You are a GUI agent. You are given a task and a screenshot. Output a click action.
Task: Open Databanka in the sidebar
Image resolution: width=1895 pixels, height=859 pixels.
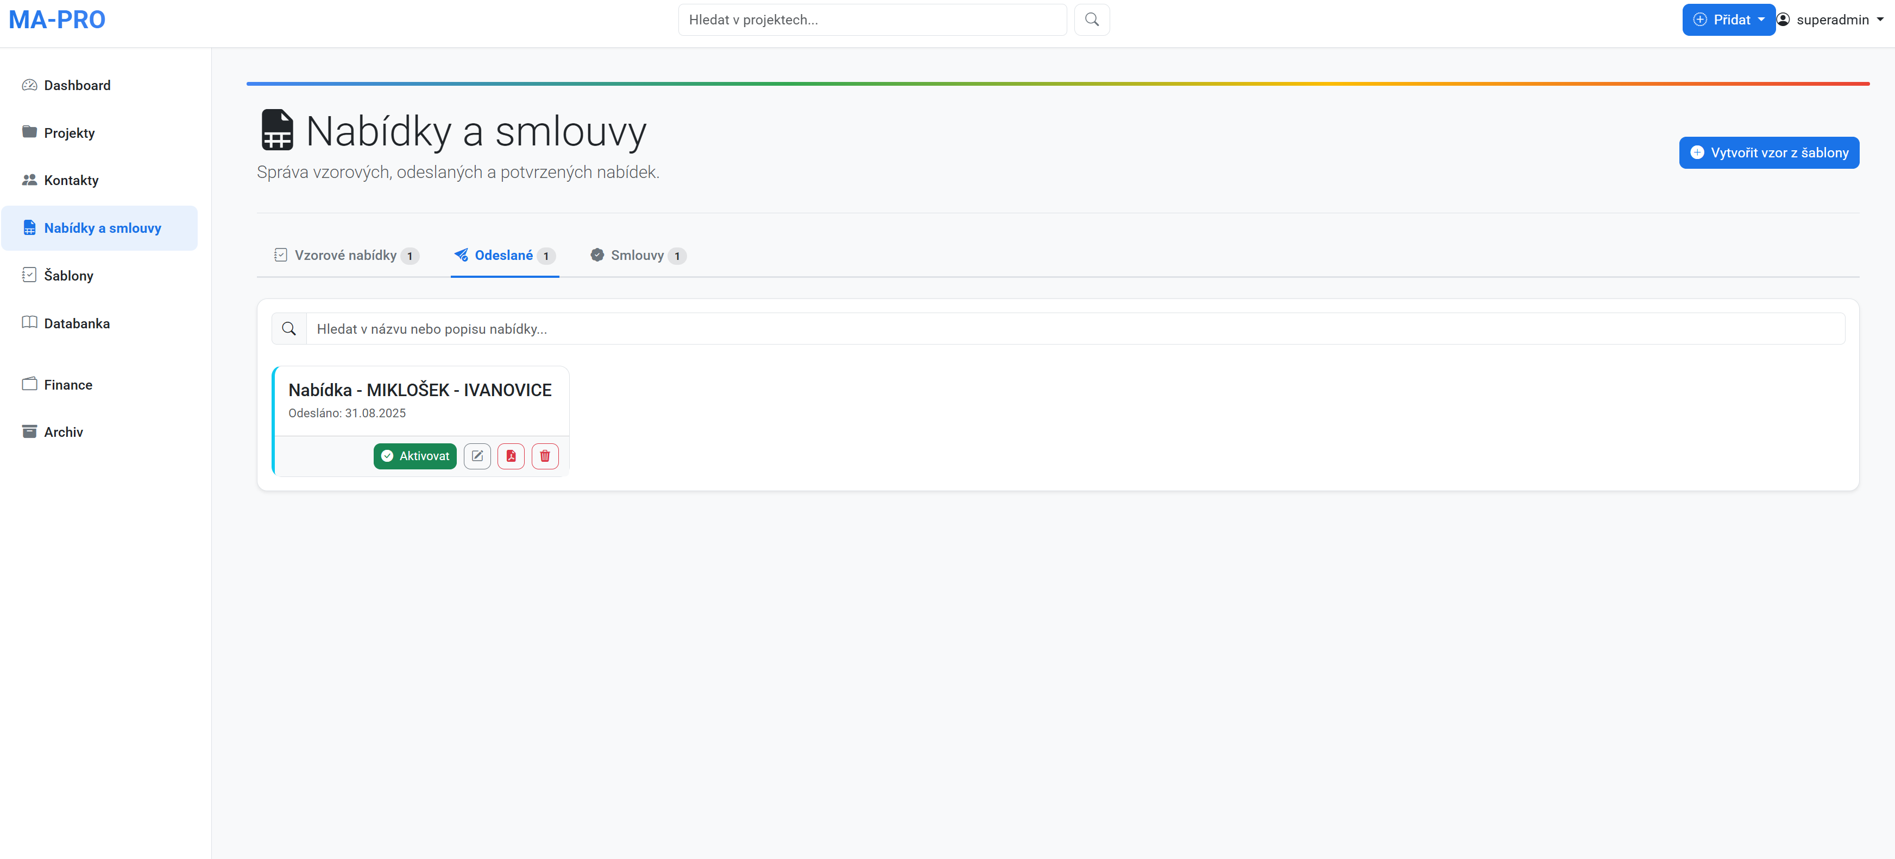pyautogui.click(x=77, y=323)
